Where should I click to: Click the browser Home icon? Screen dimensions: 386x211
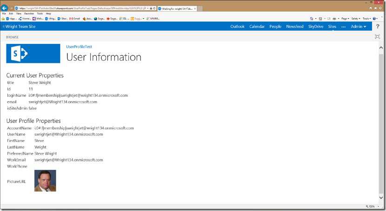pos(371,8)
